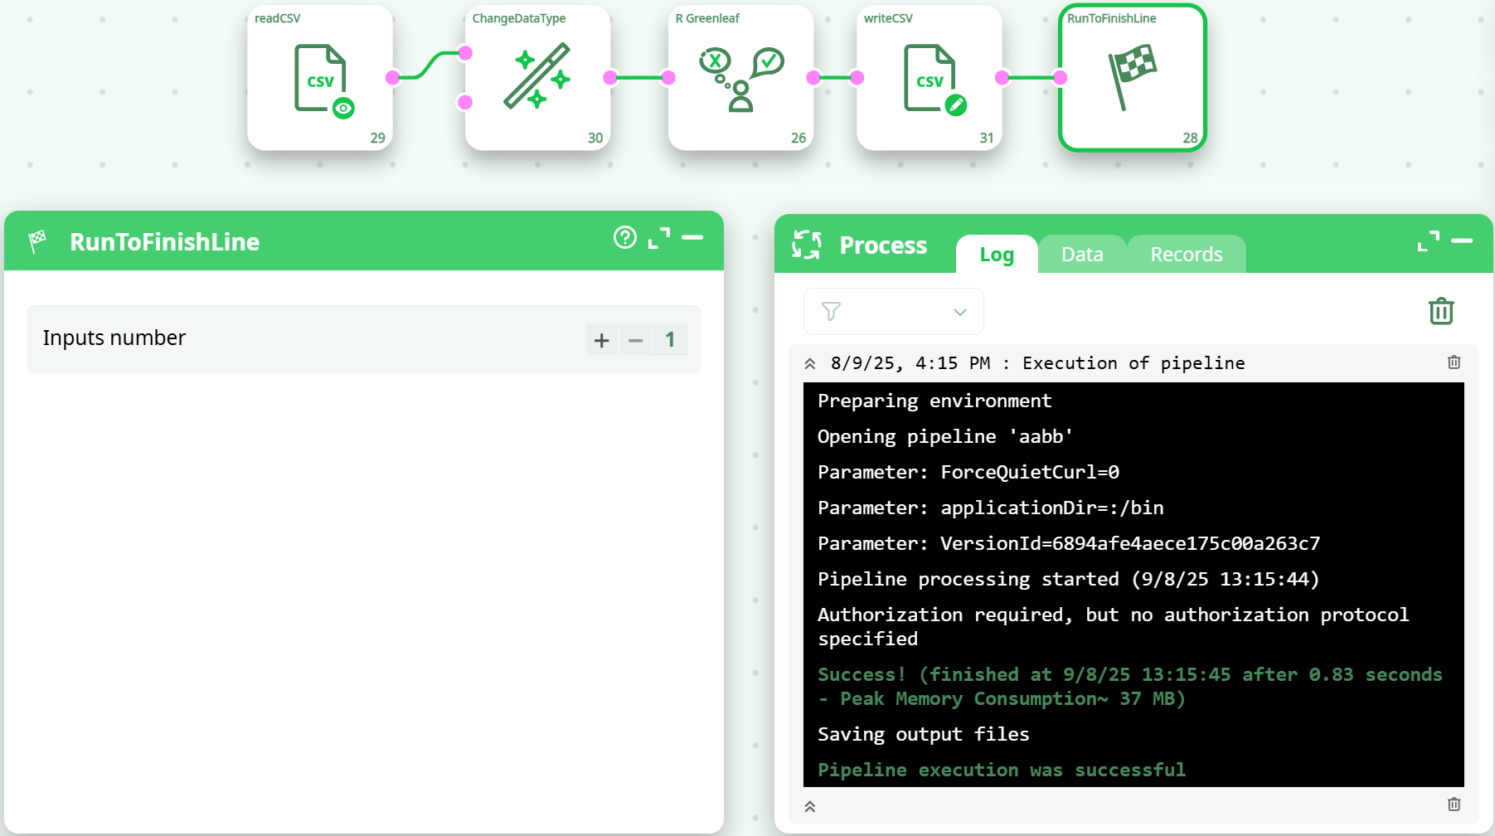Clear all logs with the large trash icon
Screen dimensions: 1495x836
(x=1441, y=311)
